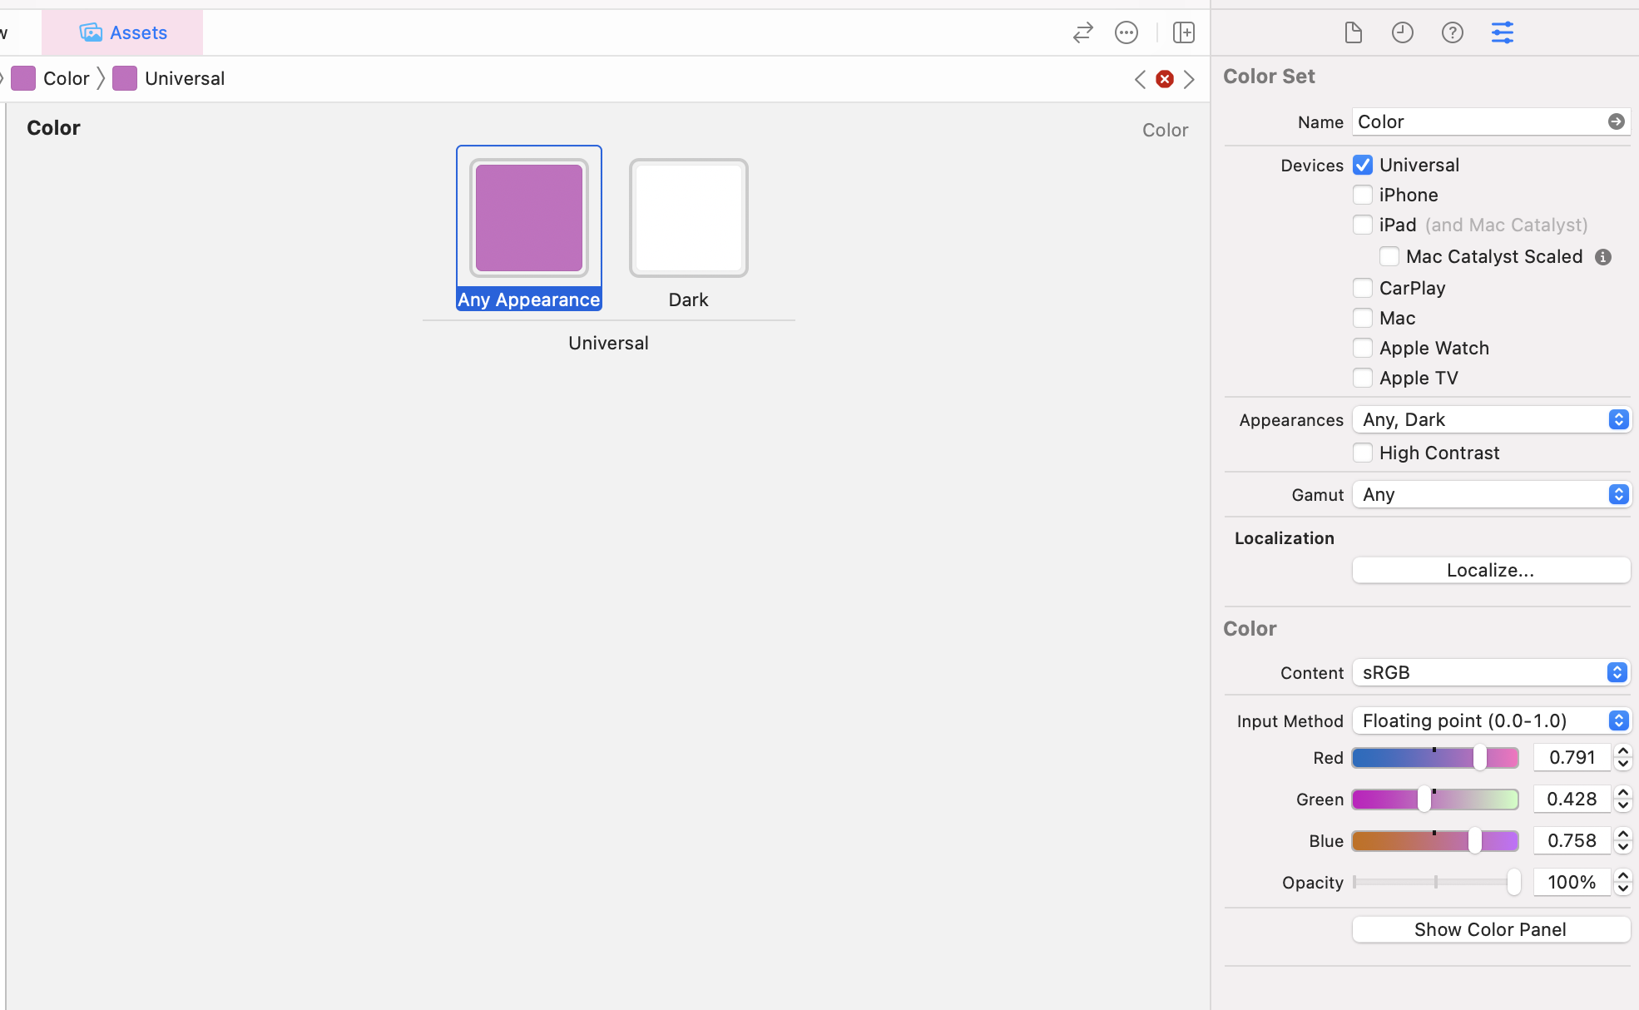The width and height of the screenshot is (1639, 1010).
Task: Click the Color breadcrumb item
Action: pos(65,78)
